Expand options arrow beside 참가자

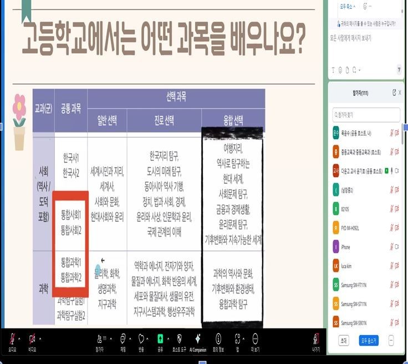[x=111, y=339]
